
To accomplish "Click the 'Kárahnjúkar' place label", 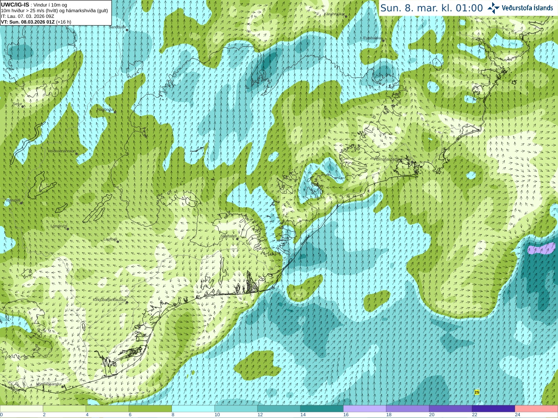I will (334, 14).
